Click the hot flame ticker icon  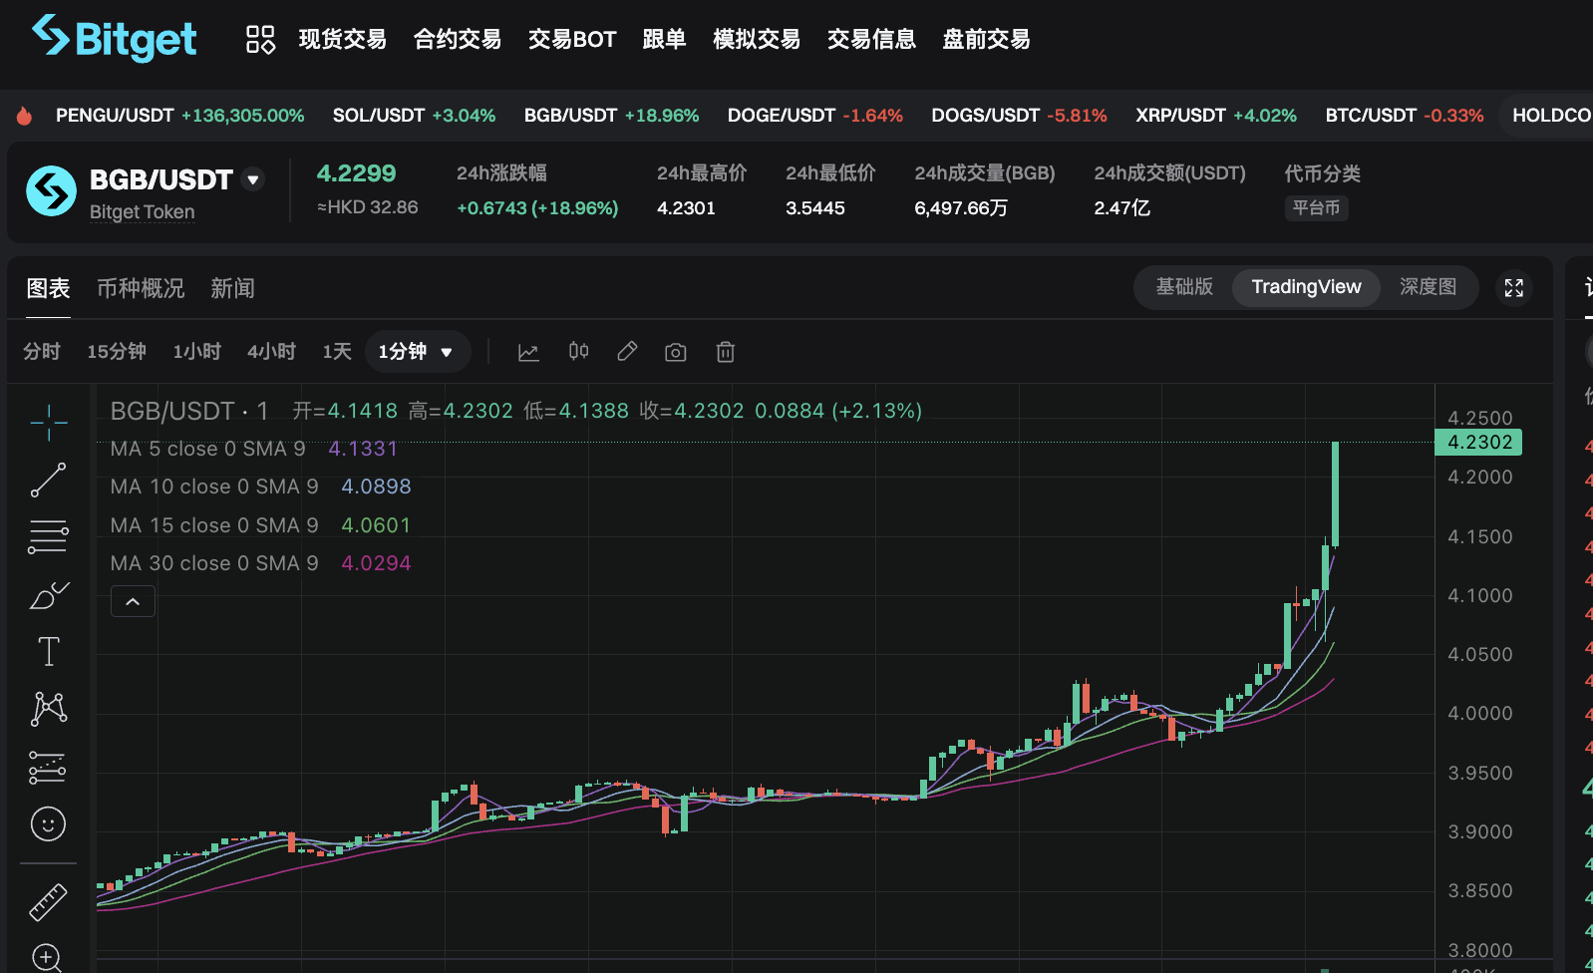click(x=24, y=116)
